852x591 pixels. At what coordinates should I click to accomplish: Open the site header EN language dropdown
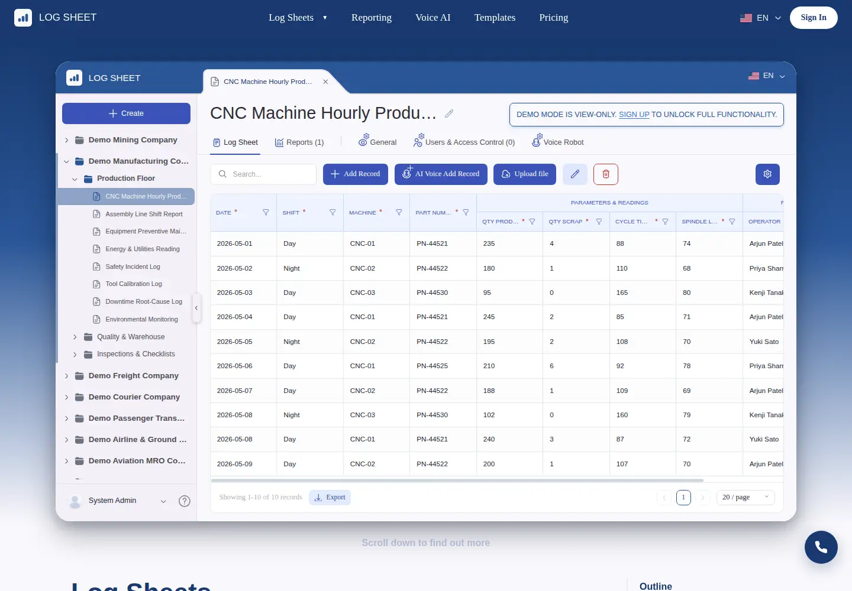click(760, 18)
